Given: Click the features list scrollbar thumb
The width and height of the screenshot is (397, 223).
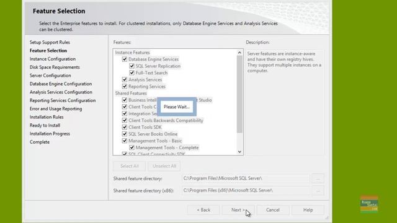Looking at the screenshot, I should pyautogui.click(x=239, y=94).
